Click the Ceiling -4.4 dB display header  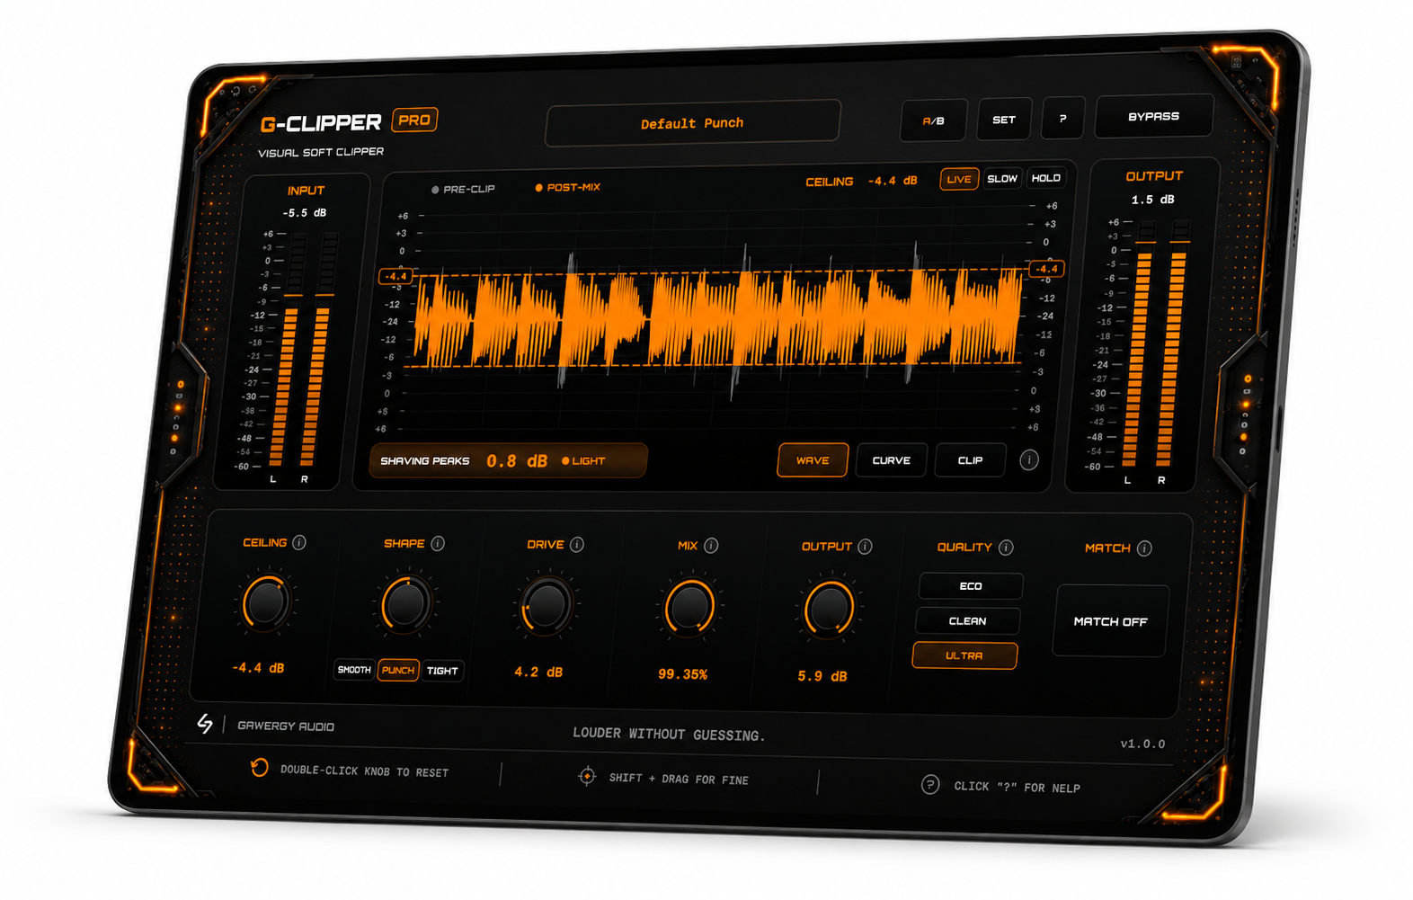pos(861,182)
